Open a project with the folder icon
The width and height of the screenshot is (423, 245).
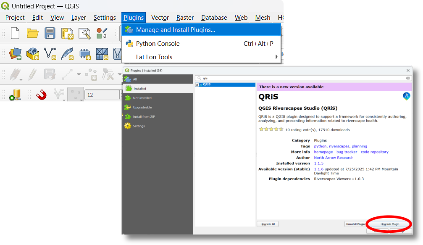pyautogui.click(x=33, y=34)
